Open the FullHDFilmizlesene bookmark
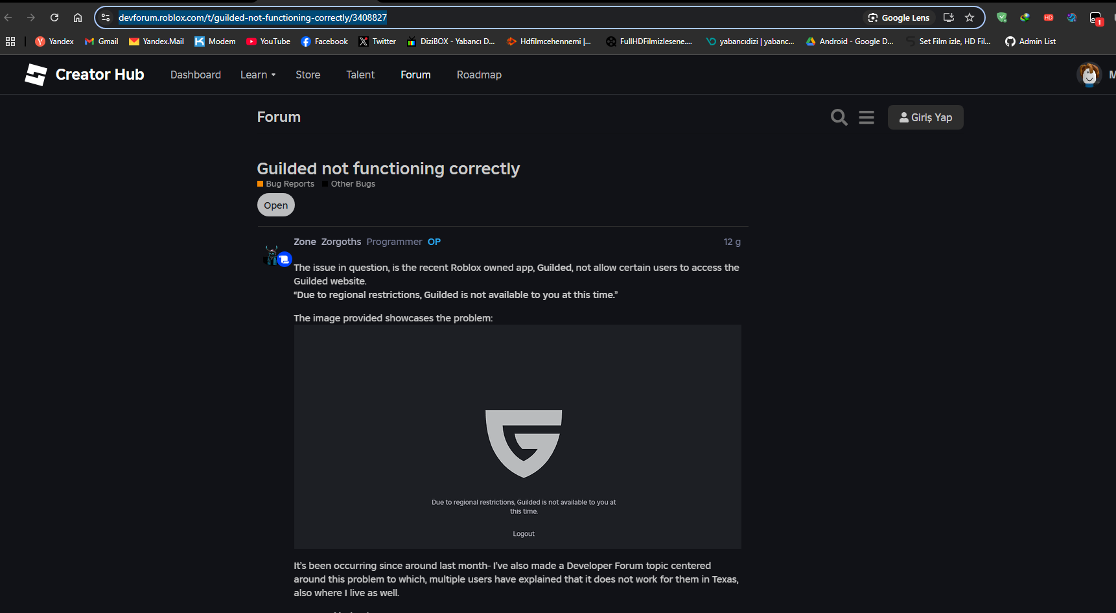Viewport: 1116px width, 613px height. point(649,41)
